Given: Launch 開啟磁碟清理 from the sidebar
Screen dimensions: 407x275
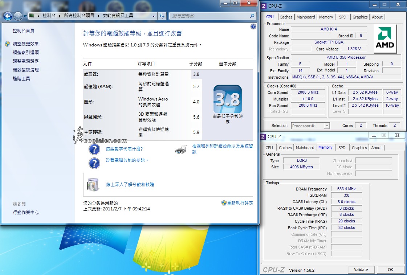Looking at the screenshot, I should point(26,70).
